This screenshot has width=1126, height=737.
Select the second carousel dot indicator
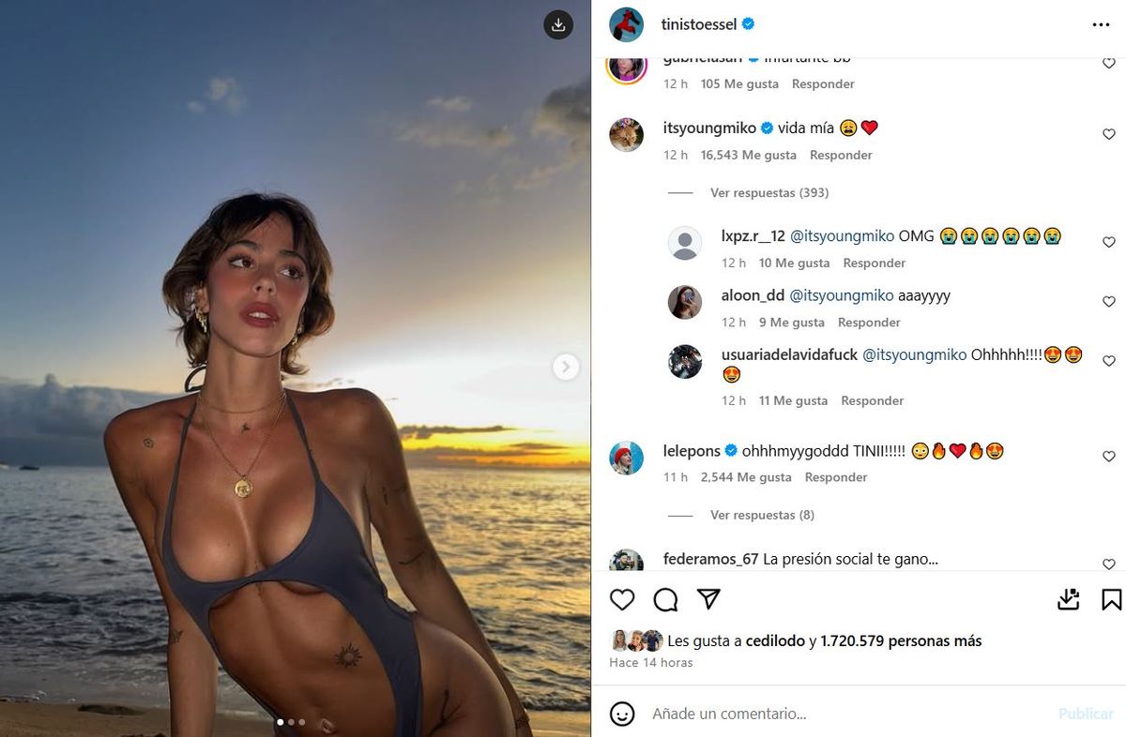[x=291, y=722]
